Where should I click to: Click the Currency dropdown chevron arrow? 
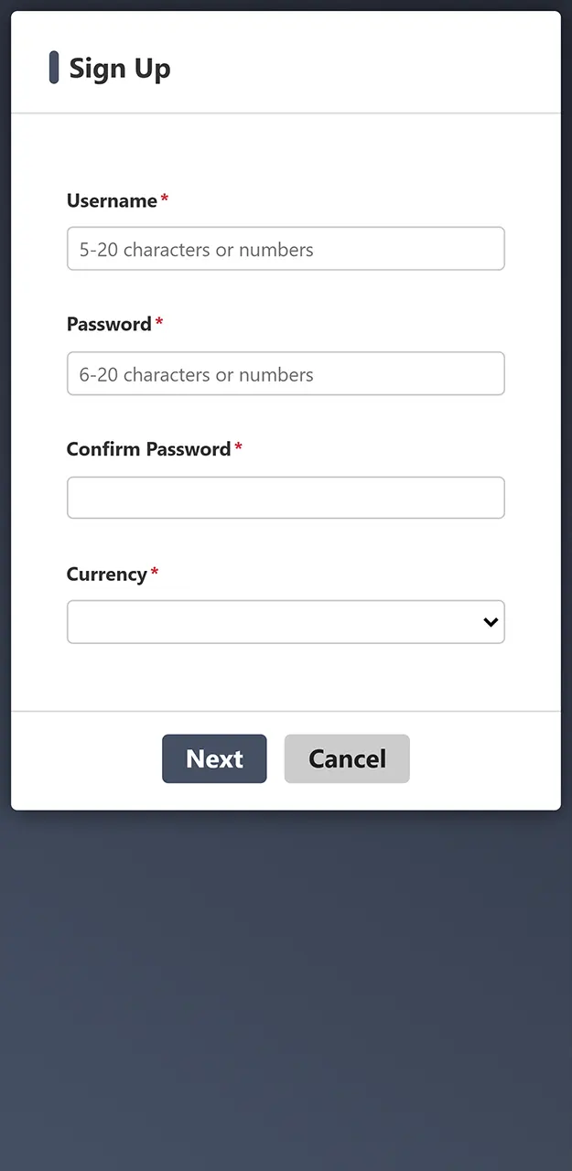[x=491, y=622]
